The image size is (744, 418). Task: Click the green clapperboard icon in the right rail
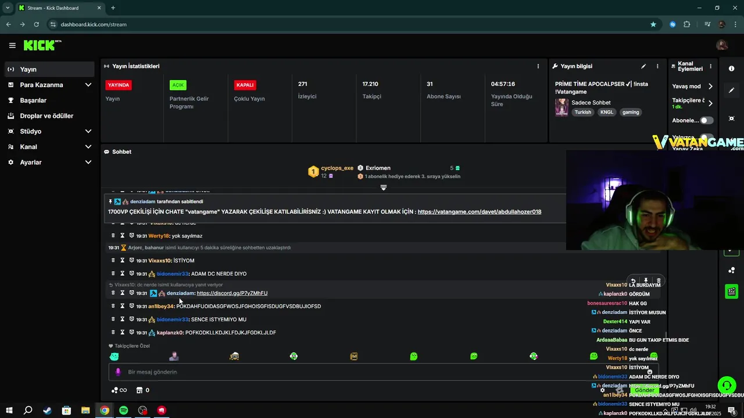tap(731, 291)
